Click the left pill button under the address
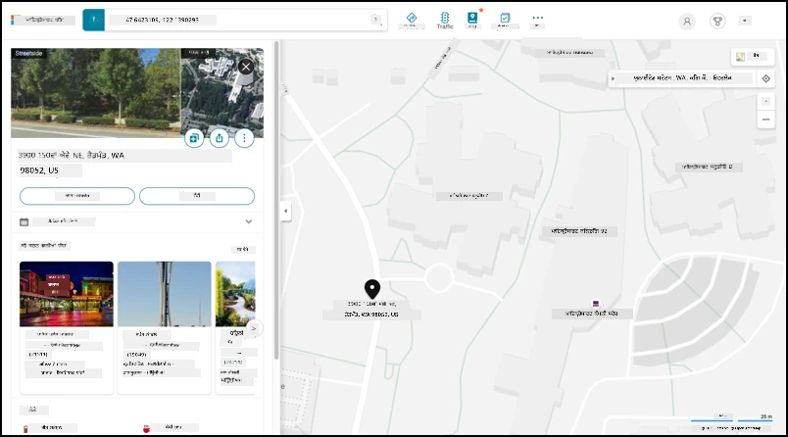This screenshot has height=437, width=788. [x=77, y=196]
